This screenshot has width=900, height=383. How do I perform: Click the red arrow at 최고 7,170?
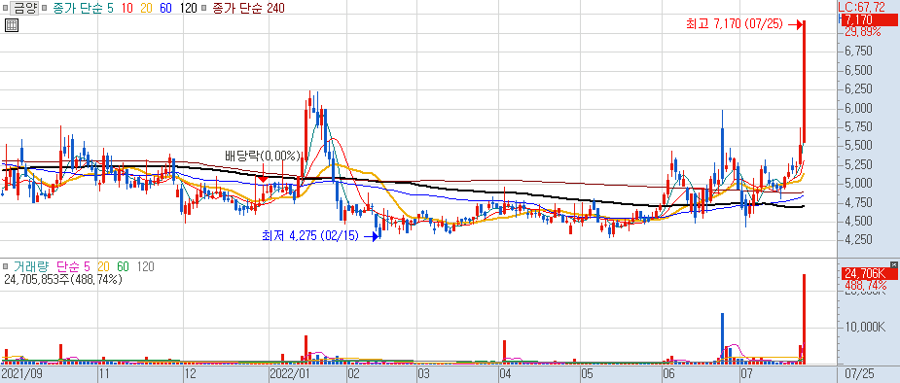coord(795,24)
